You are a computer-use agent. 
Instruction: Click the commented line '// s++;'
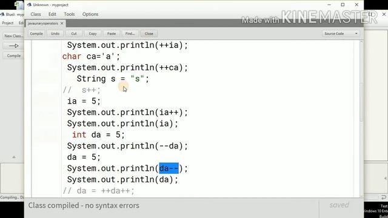point(82,90)
